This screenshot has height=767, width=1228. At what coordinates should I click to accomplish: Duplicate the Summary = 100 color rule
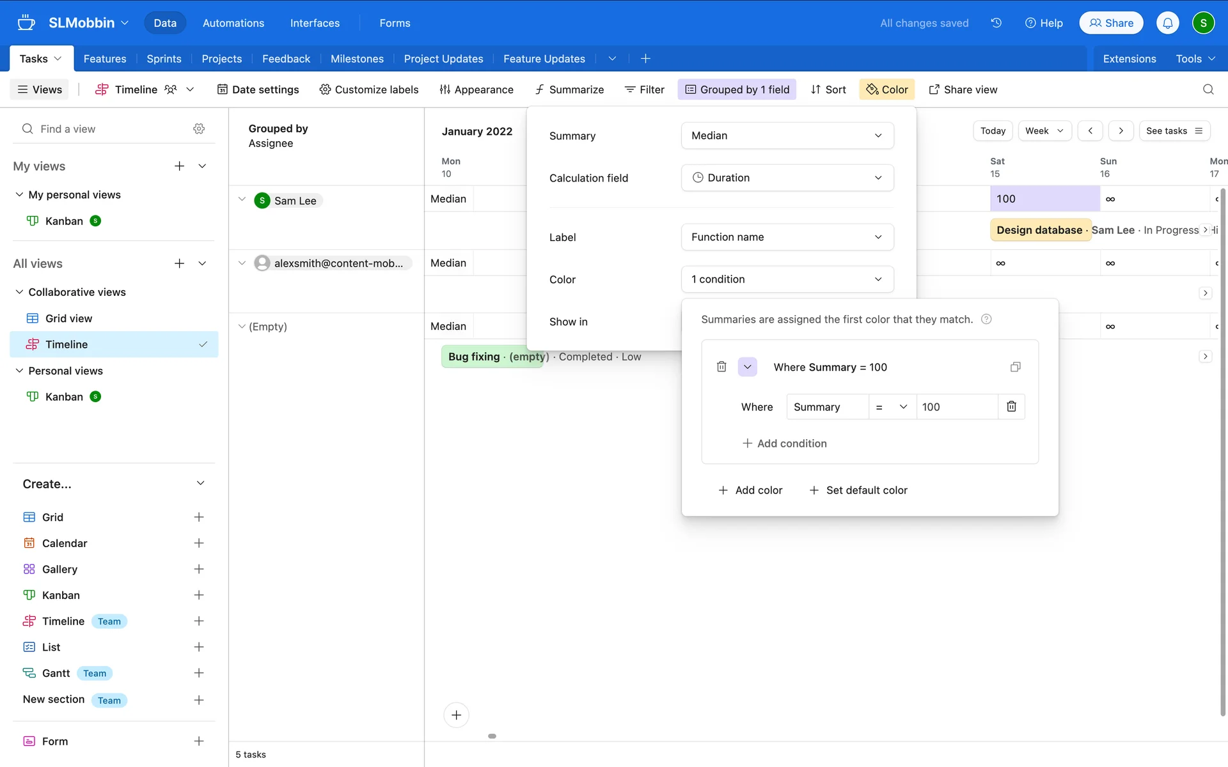1015,367
